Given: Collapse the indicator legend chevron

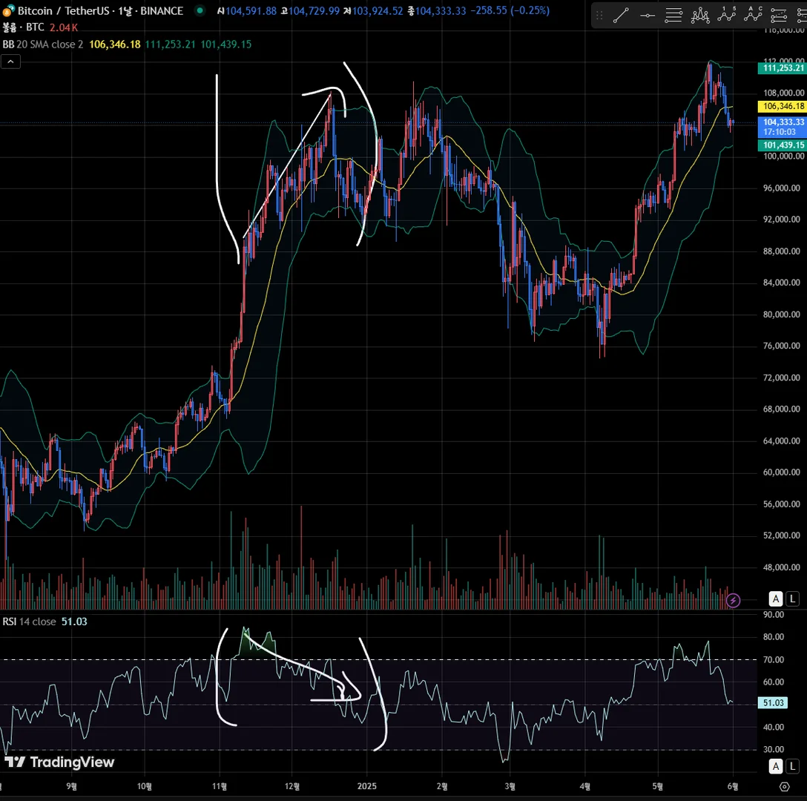Looking at the screenshot, I should click(11, 62).
